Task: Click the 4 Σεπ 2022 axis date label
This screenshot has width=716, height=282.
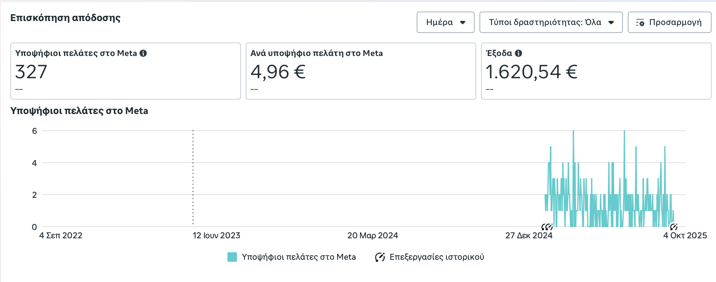Action: point(60,236)
